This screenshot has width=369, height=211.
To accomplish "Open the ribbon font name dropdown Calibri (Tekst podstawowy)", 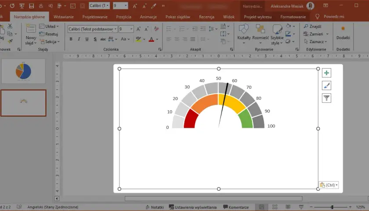I will [x=115, y=29].
